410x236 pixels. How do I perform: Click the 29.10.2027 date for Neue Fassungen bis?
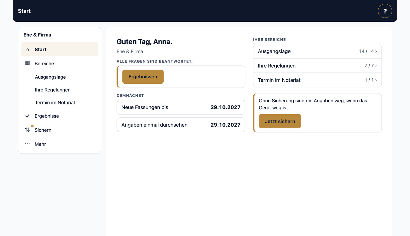(x=225, y=107)
